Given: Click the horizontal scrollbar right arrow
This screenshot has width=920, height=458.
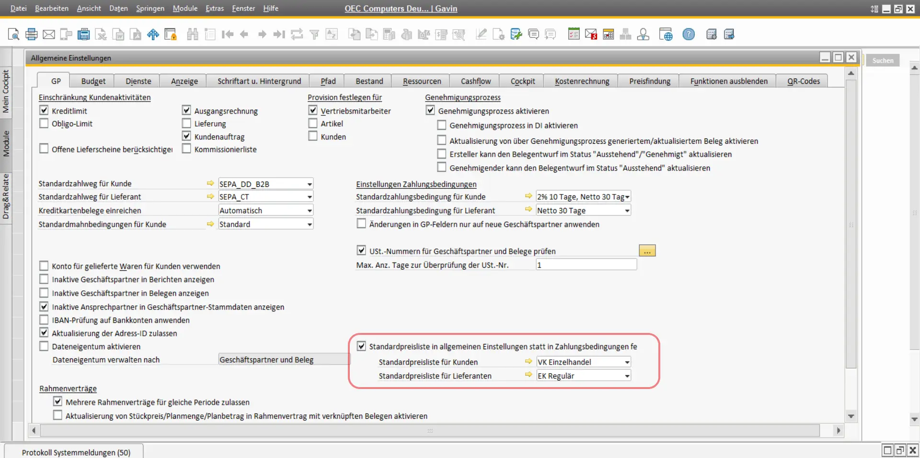Looking at the screenshot, I should (x=838, y=430).
